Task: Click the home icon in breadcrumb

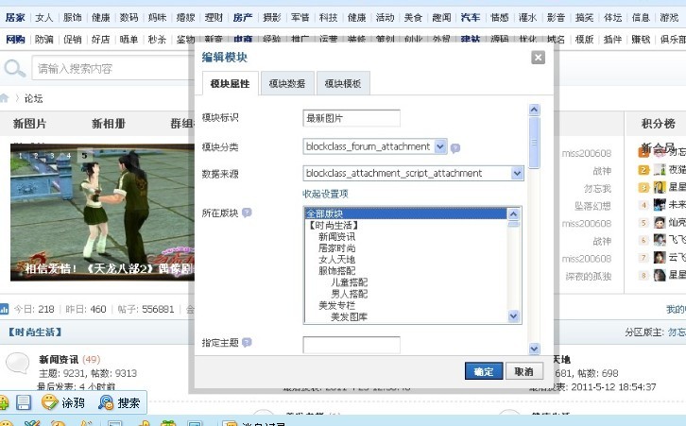Action: pyautogui.click(x=4, y=98)
